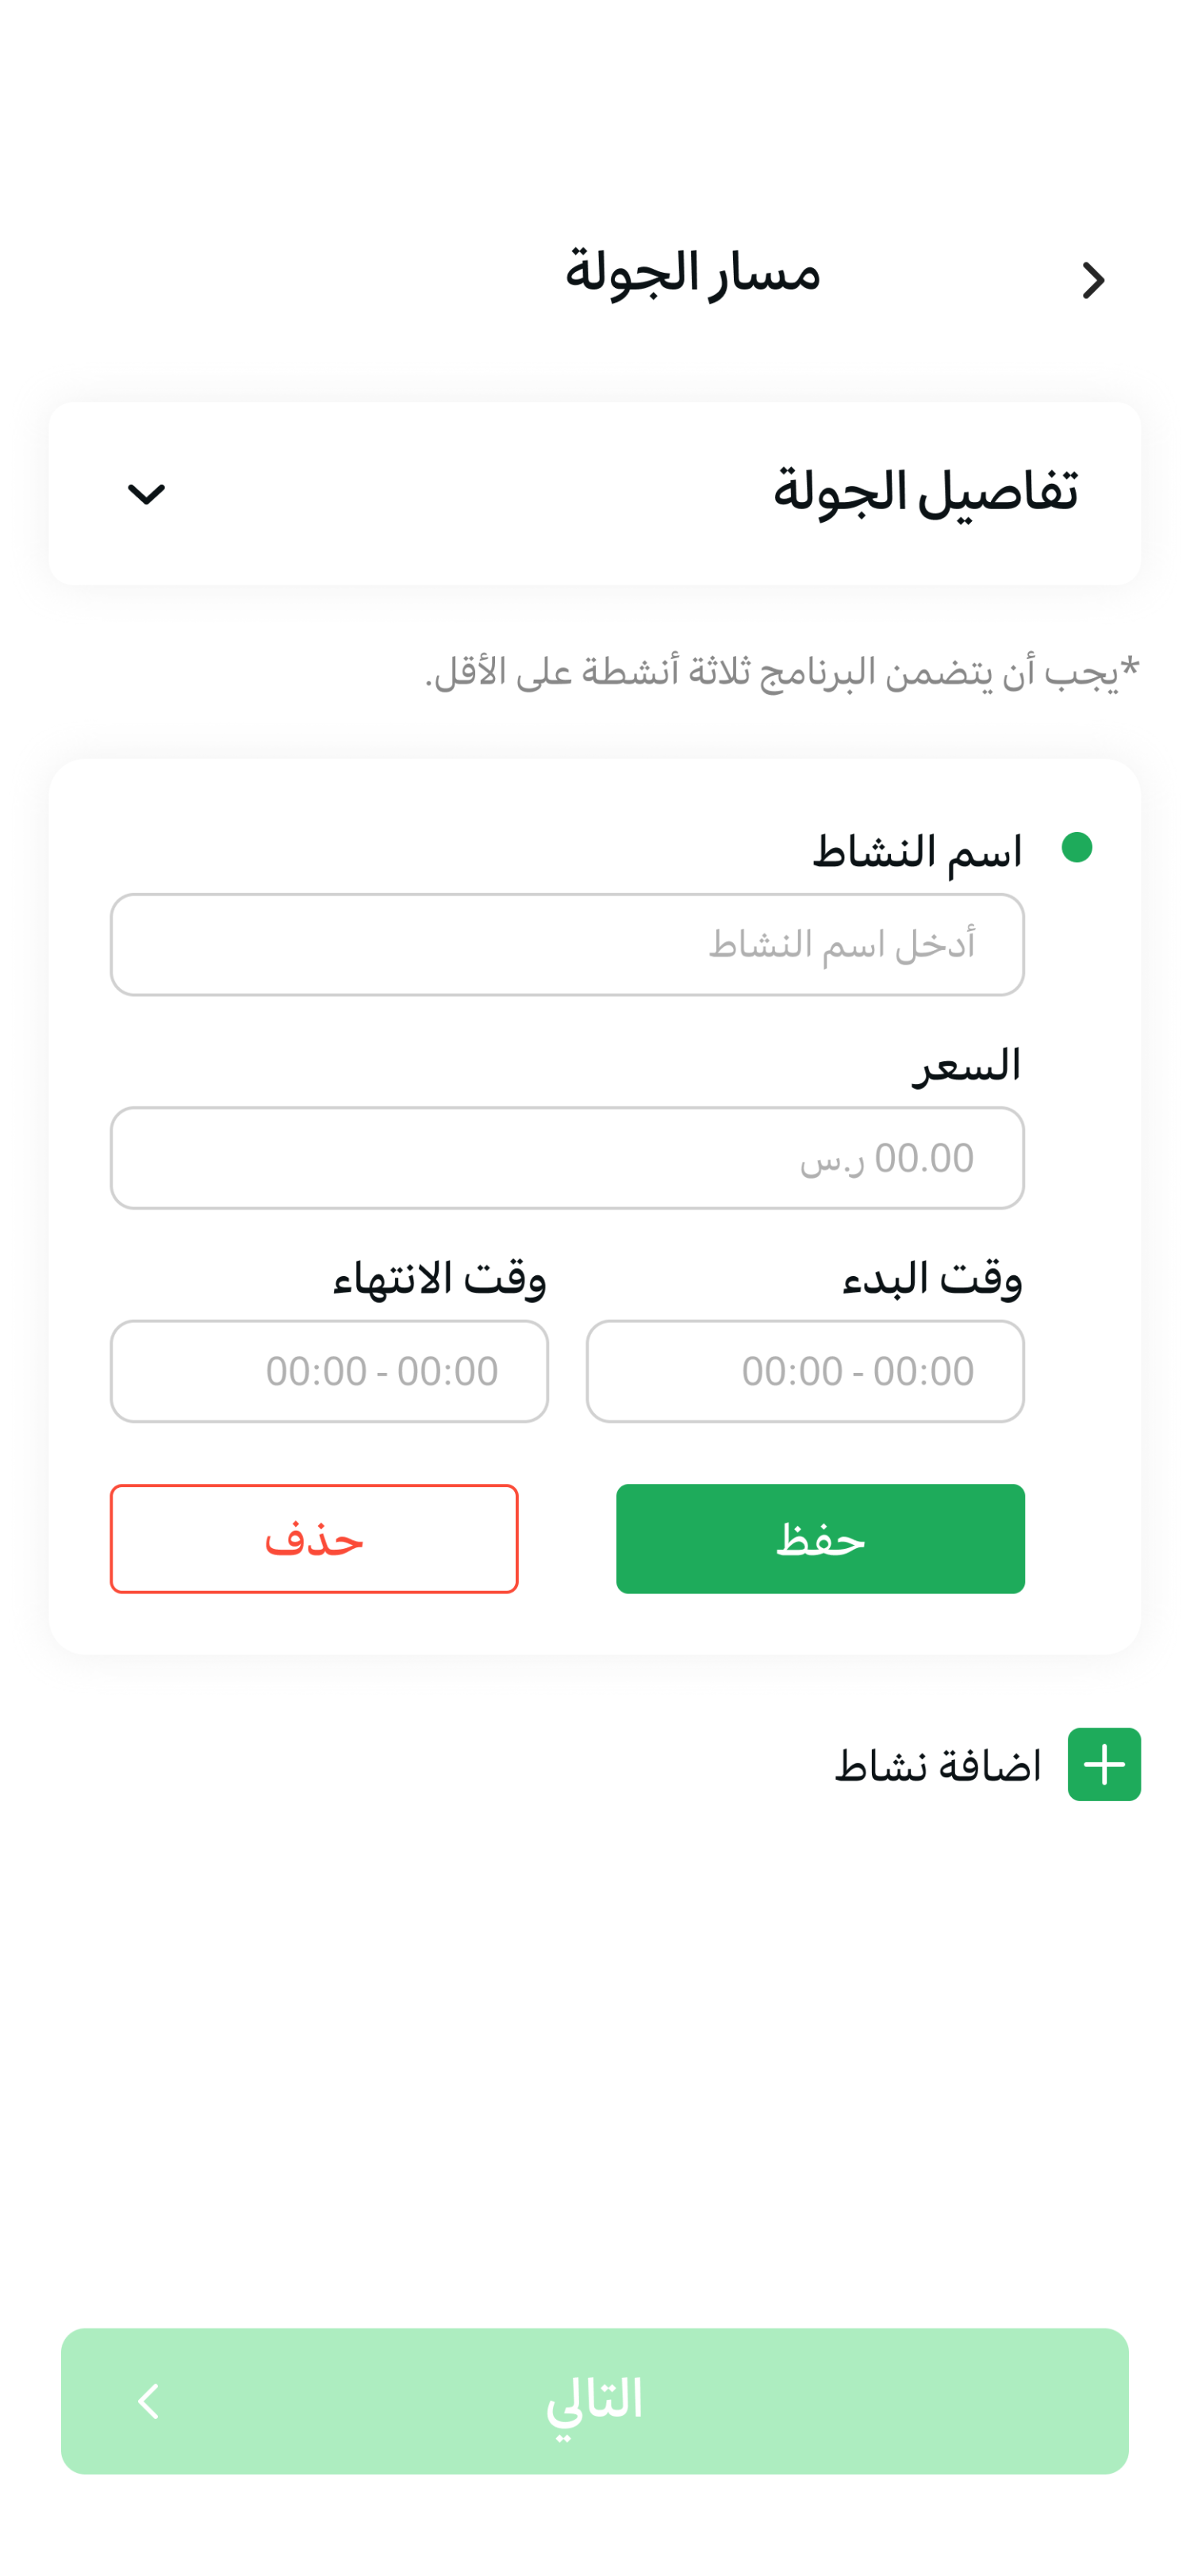Click the اضافة نشاط text link

point(938,1766)
